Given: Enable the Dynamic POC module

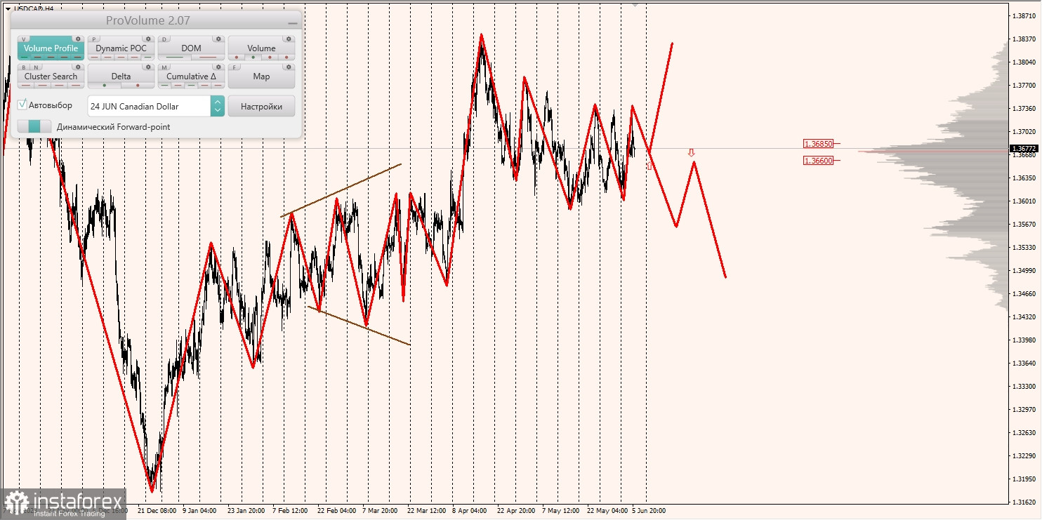Looking at the screenshot, I should (x=121, y=48).
